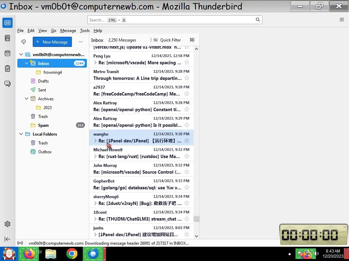Open the Tools menu
349x261 pixels.
coord(85,31)
